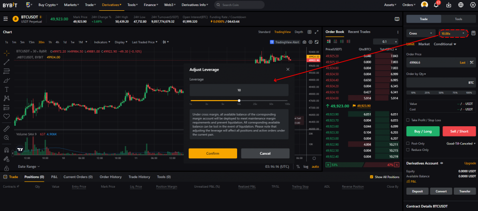Click the Buy / Long button
This screenshot has width=478, height=211.
(x=423, y=131)
